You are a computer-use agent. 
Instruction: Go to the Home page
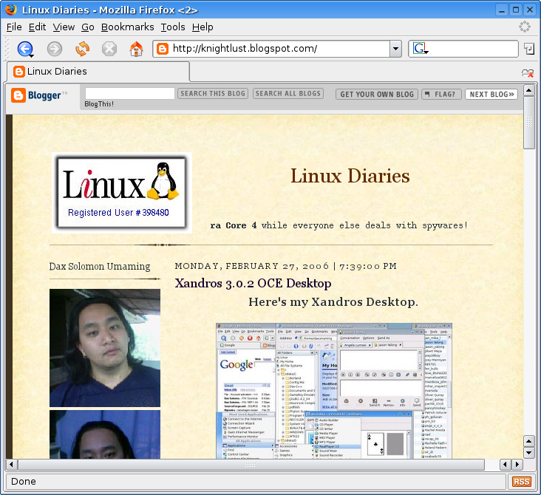point(136,49)
